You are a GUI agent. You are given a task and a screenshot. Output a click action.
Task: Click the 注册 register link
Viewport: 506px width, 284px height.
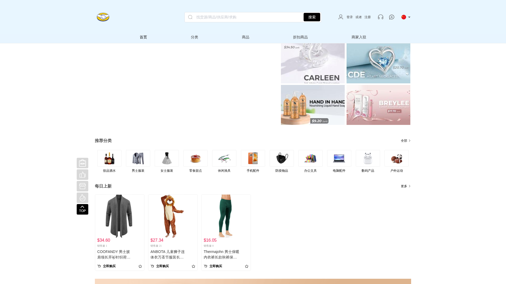tap(368, 17)
